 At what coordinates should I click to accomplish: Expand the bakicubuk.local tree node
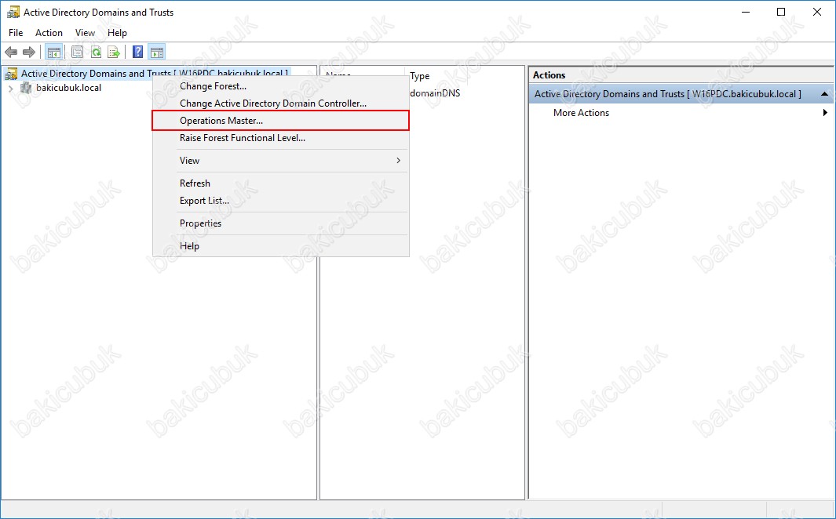click(11, 89)
